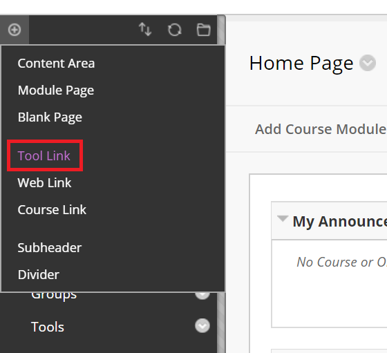Click the highlighted Tool Link option

click(x=44, y=156)
